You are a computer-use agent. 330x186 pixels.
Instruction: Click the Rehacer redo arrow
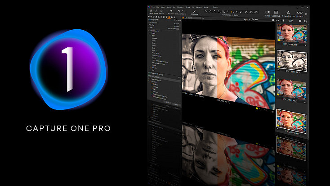(x=182, y=11)
